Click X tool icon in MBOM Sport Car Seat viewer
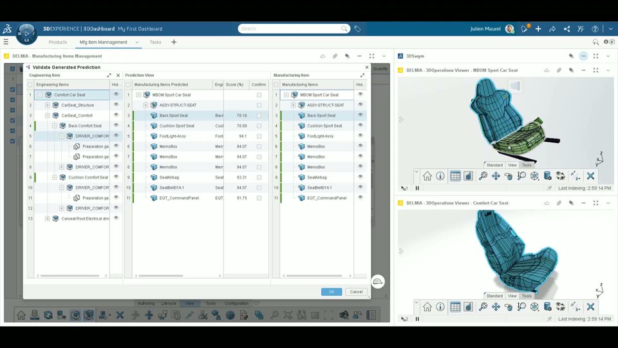The image size is (618, 348). (x=590, y=176)
